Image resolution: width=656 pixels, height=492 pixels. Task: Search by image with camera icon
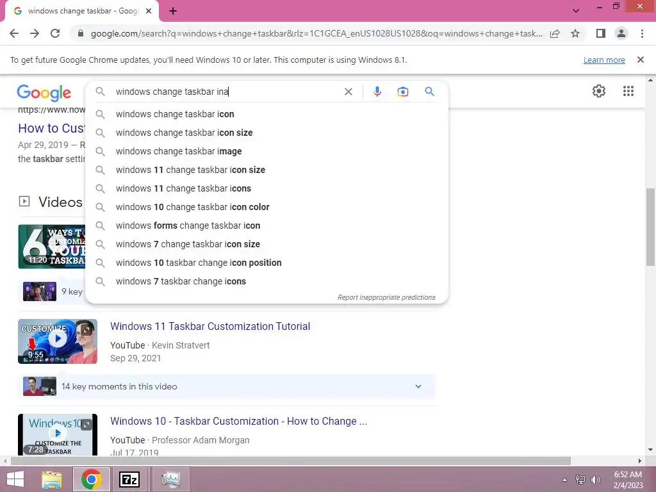(x=402, y=92)
